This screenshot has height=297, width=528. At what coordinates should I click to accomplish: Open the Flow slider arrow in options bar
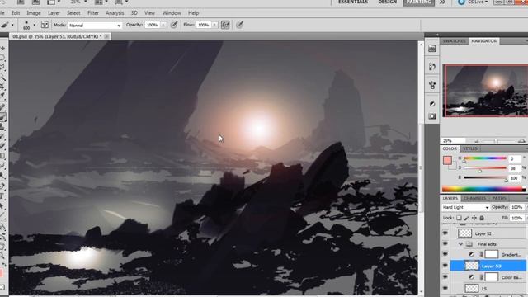tap(214, 25)
